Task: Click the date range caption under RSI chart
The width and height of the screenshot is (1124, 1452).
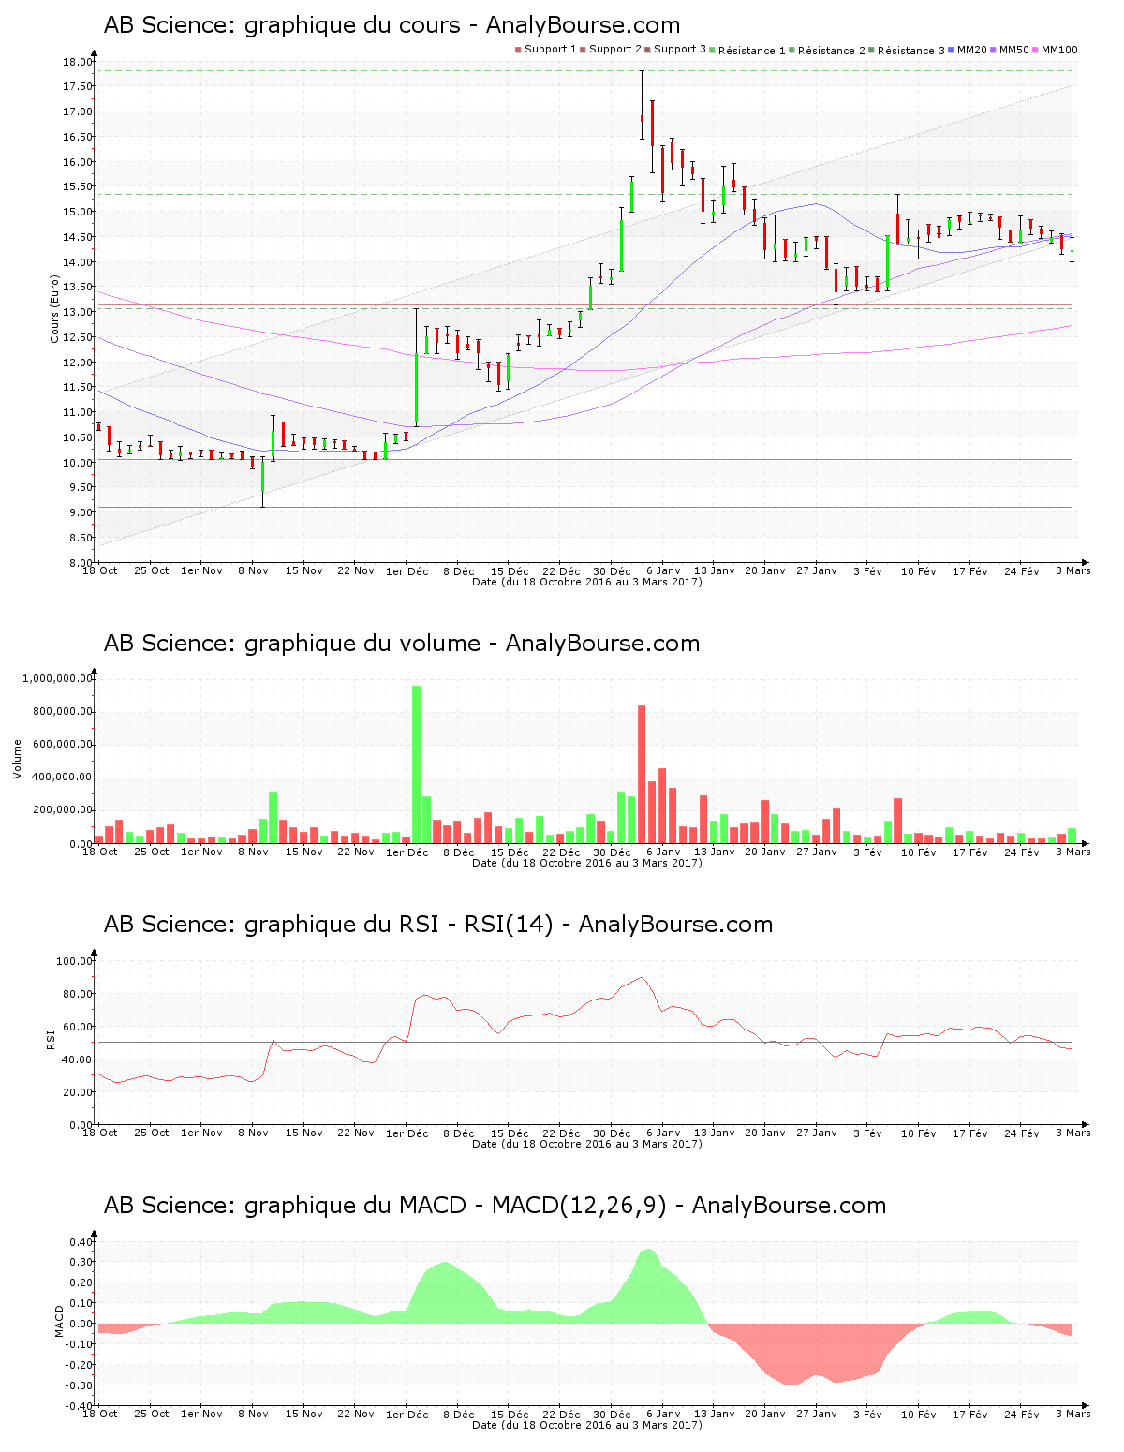Action: (x=587, y=1144)
